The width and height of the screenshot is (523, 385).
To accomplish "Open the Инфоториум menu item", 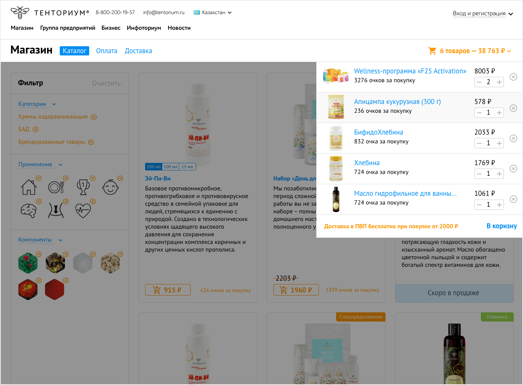I will (x=144, y=28).
